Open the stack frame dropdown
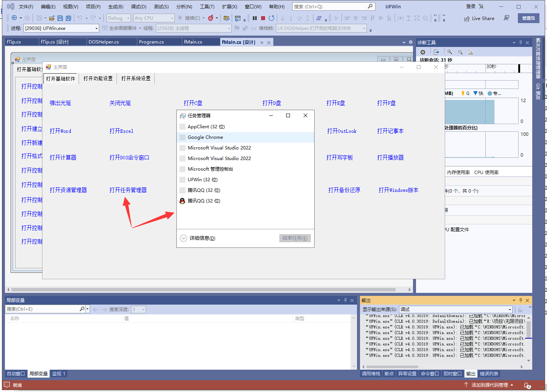Image resolution: width=547 pixels, height=392 pixels. coord(321,28)
